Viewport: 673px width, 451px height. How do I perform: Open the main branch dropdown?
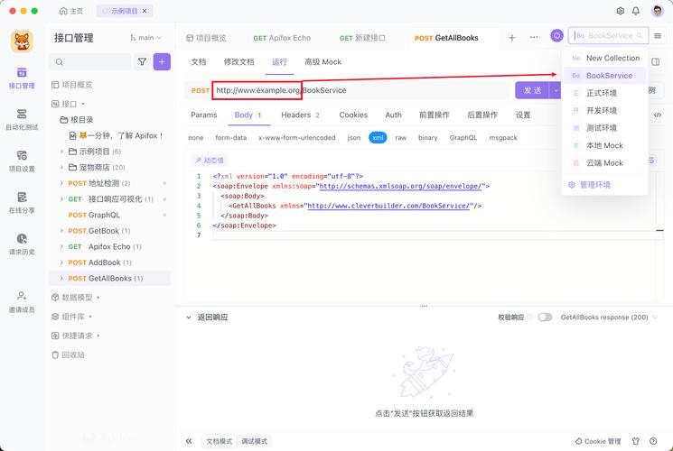click(x=145, y=38)
